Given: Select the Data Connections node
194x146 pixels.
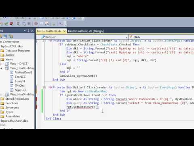Looking at the screenshot, I should point(10,42).
